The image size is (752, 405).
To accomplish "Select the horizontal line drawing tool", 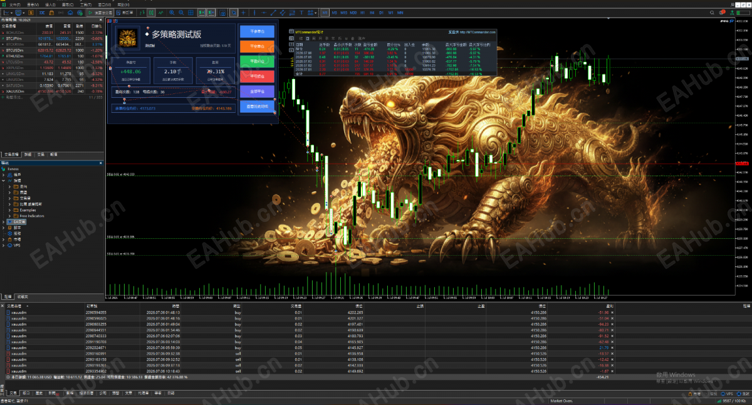I will 264,13.
